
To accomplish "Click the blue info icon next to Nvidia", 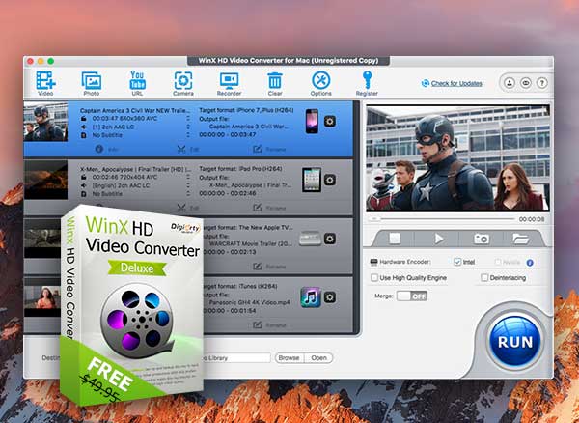I will point(530,263).
